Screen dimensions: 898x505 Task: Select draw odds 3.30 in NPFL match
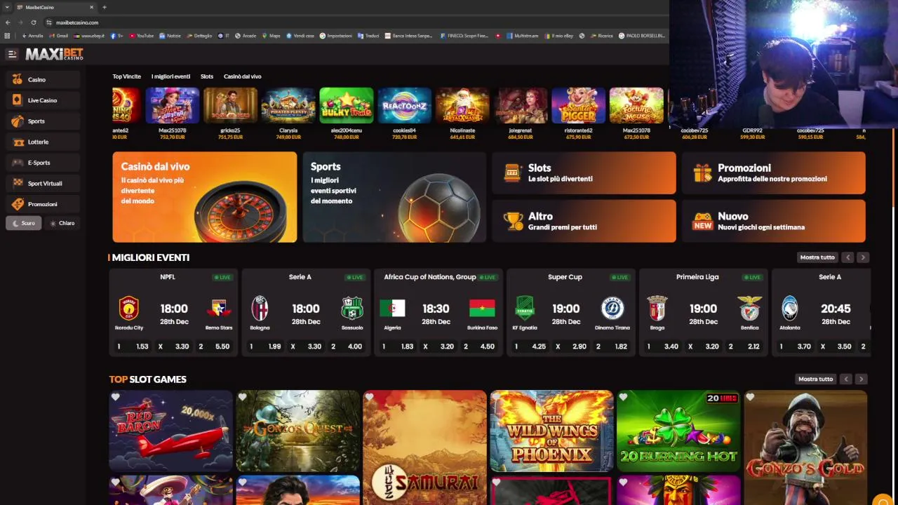(174, 346)
